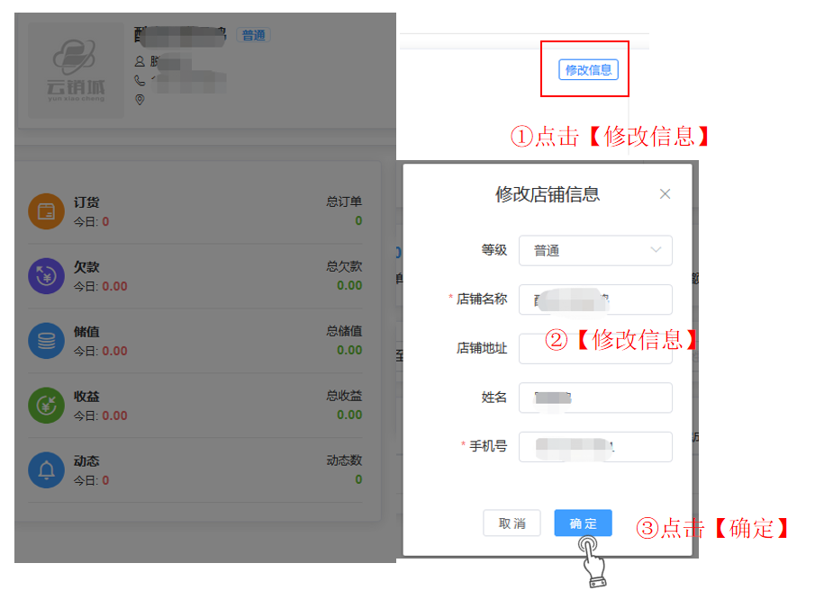The height and width of the screenshot is (599, 815).
Task: Click the 店铺名称 input field
Action: (595, 299)
